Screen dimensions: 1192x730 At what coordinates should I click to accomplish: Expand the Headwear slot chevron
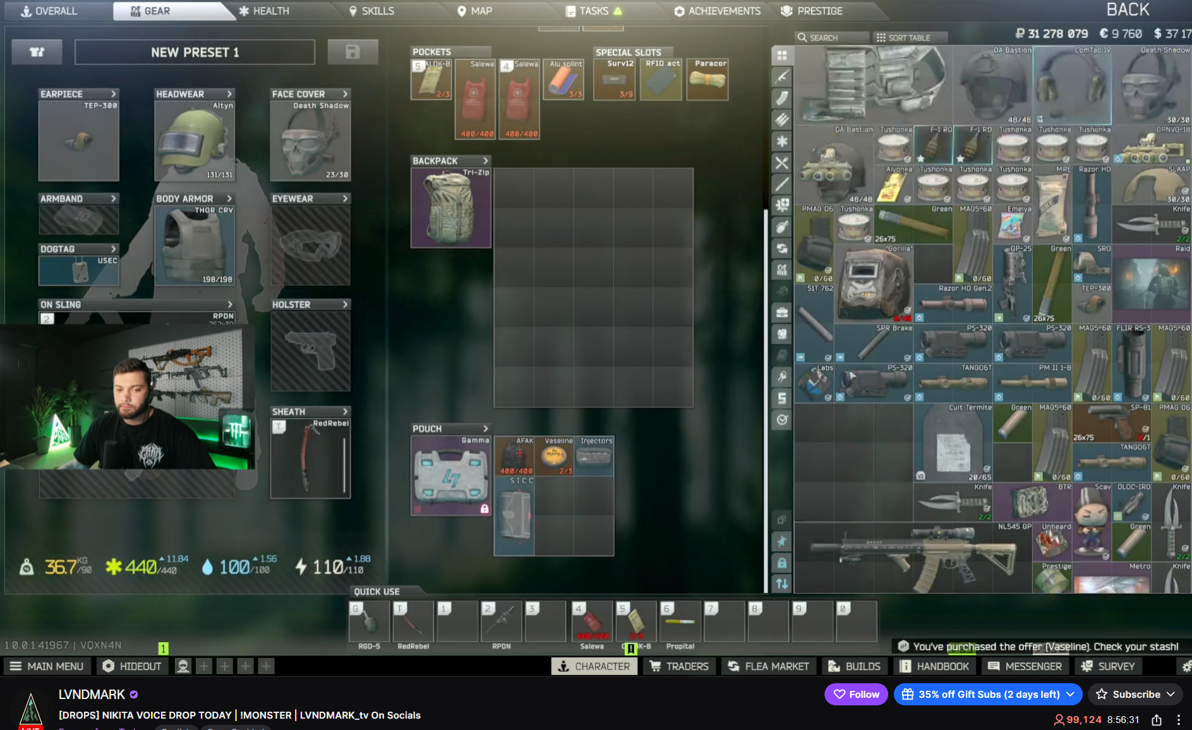click(230, 94)
